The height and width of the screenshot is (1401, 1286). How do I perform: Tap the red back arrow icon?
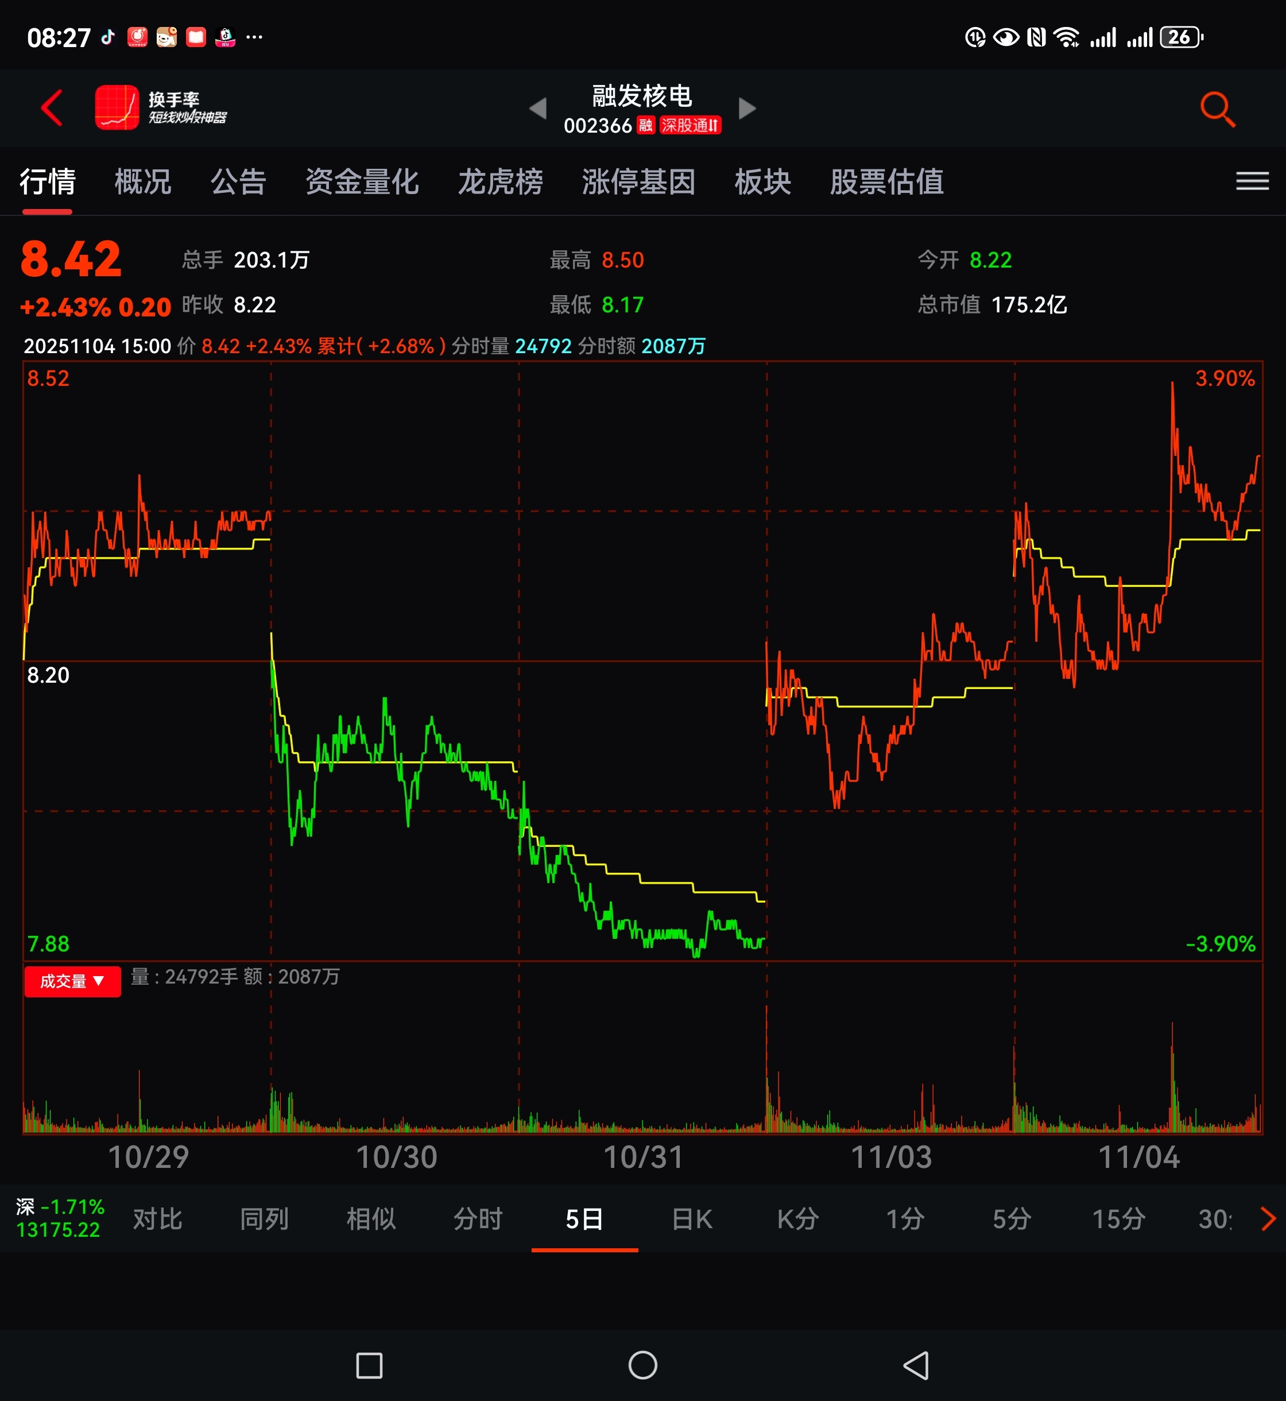pos(52,108)
